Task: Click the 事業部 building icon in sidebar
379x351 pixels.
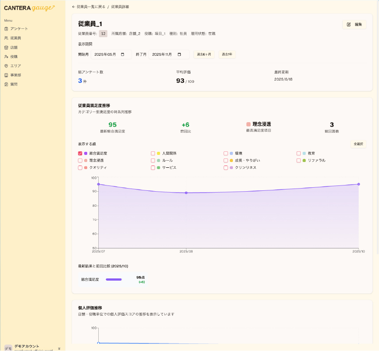Action: tap(6, 75)
